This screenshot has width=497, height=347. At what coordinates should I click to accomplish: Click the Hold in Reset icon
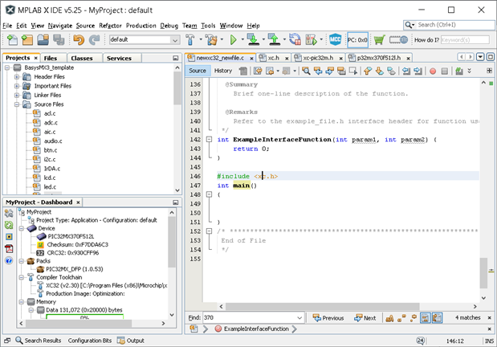click(295, 39)
